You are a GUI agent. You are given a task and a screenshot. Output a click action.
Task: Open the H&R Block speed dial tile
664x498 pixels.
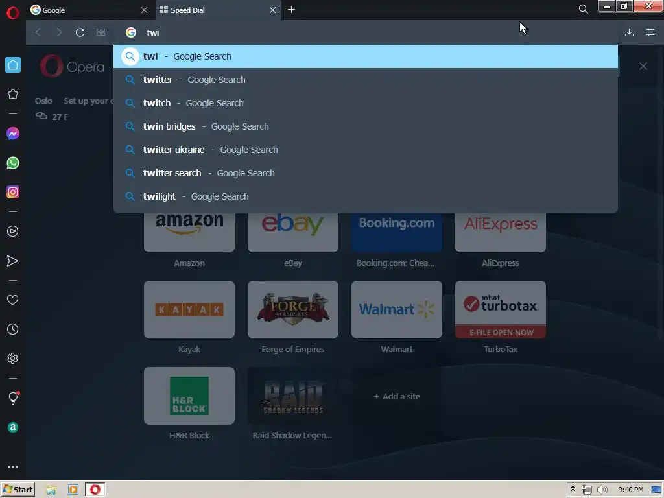[x=189, y=396]
